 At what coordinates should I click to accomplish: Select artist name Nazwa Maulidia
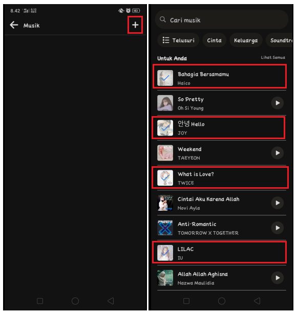[196, 283]
